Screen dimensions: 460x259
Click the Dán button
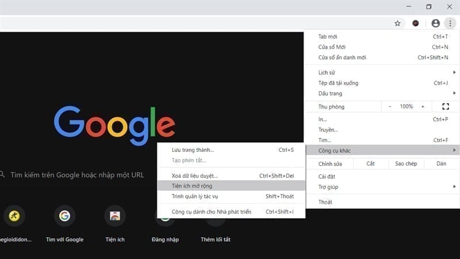[441, 163]
